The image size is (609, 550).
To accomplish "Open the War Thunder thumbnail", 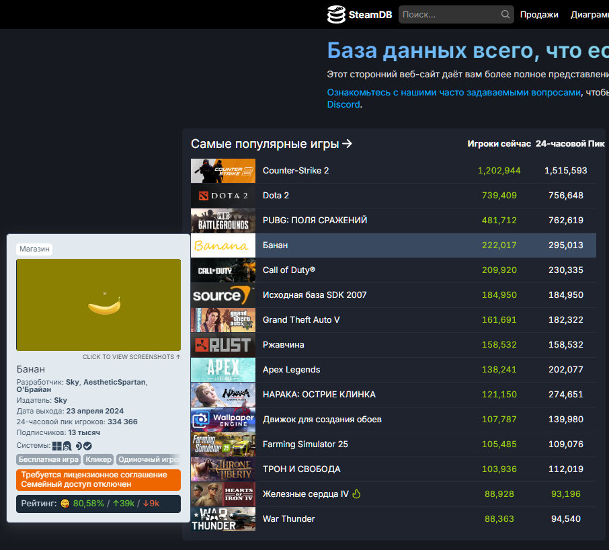I will click(x=223, y=518).
